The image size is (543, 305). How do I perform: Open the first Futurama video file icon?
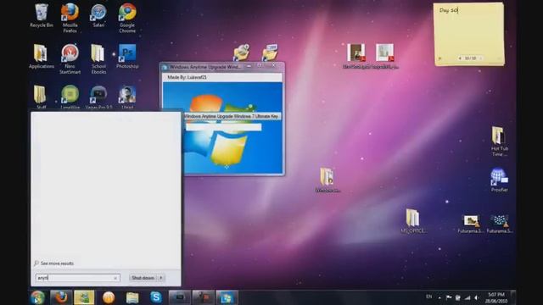coord(471,224)
